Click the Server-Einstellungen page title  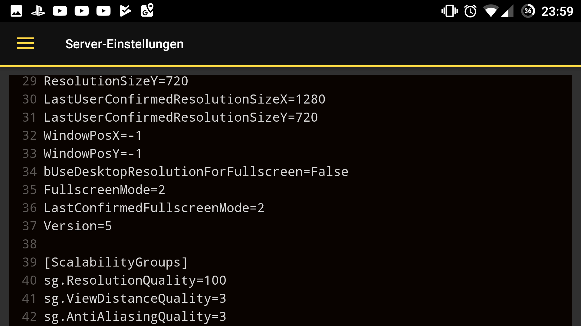[124, 44]
